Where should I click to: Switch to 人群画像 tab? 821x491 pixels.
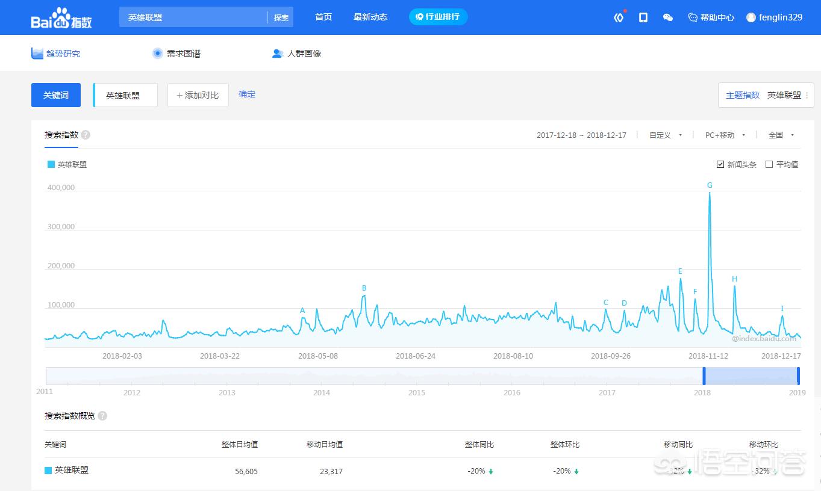click(297, 54)
